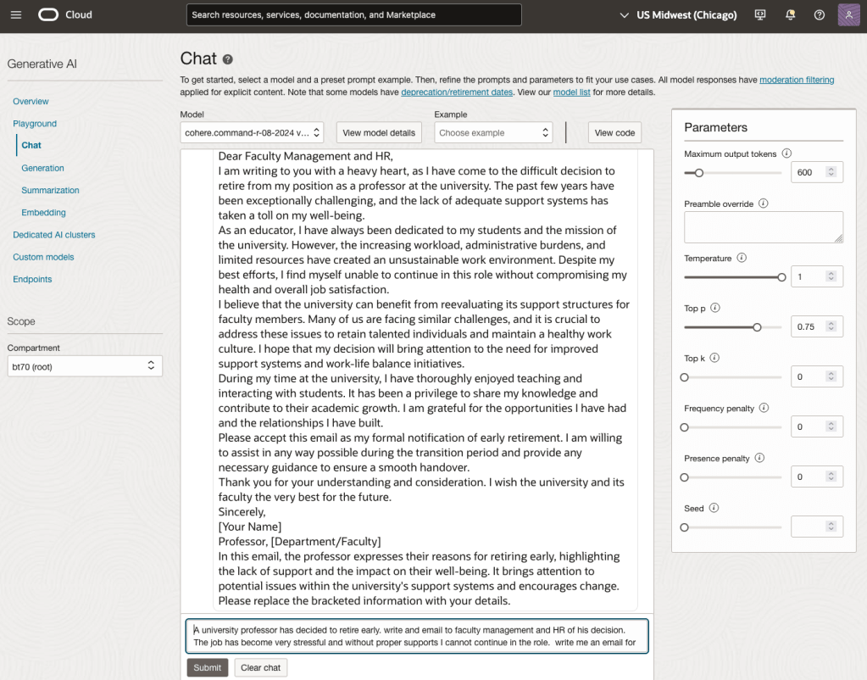The image size is (867, 680).
Task: Click the Cloud Shell developer tools icon
Action: [759, 15]
